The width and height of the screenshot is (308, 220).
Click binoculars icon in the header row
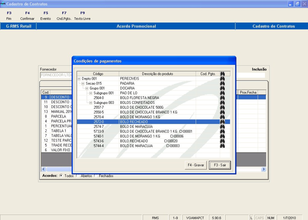(x=222, y=74)
